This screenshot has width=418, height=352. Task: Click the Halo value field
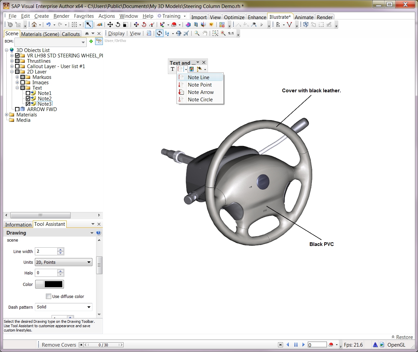click(47, 273)
